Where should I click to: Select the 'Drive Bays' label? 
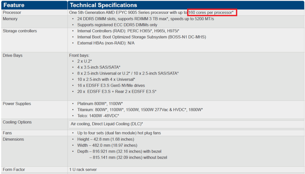(13, 55)
